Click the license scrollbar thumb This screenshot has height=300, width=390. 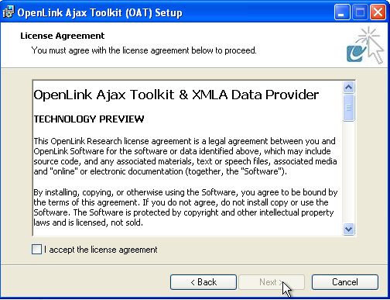tap(348, 108)
